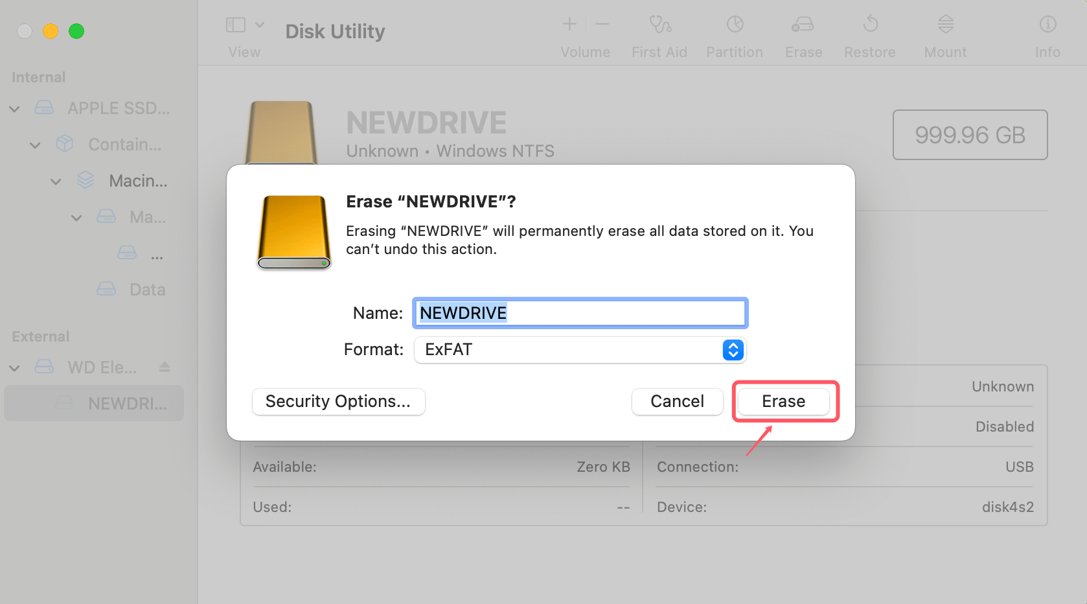Select the Erase toolbar icon
This screenshot has height=604, width=1087.
[x=803, y=32]
